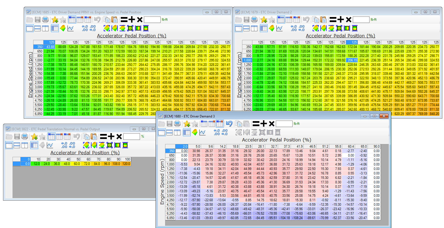
Task: Open the line graph view in ETC Driver Demand 2
Action: click(279, 28)
